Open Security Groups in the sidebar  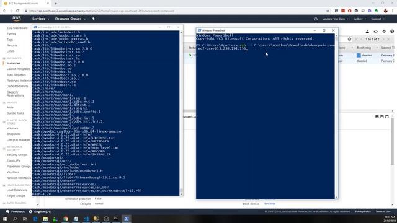pos(17,155)
